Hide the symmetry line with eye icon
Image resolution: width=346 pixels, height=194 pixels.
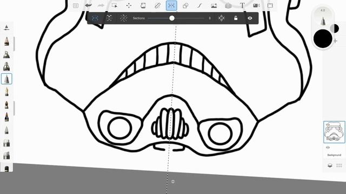click(250, 18)
